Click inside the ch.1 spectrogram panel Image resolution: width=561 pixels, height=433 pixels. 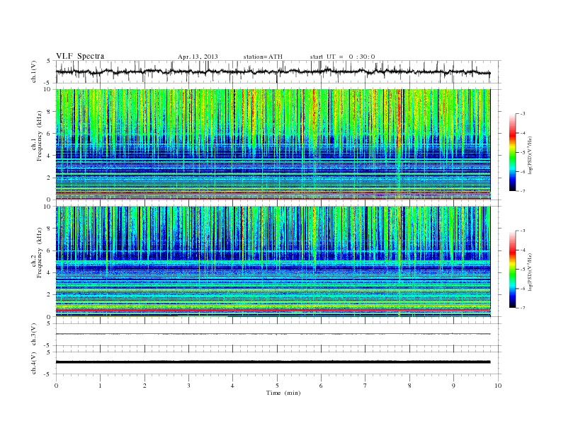tap(273, 144)
